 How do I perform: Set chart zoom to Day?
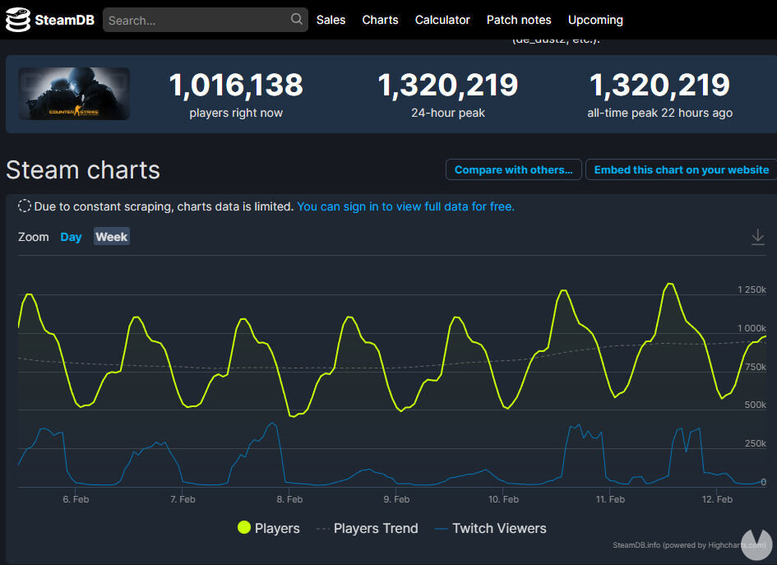(71, 237)
